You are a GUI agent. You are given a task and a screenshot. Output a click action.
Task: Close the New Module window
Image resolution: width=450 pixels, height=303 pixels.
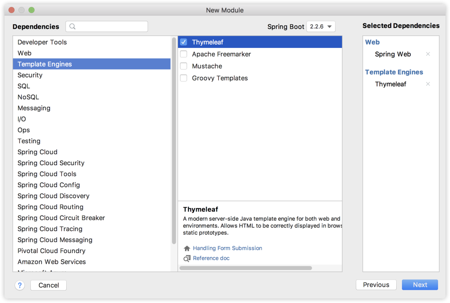pos(12,10)
